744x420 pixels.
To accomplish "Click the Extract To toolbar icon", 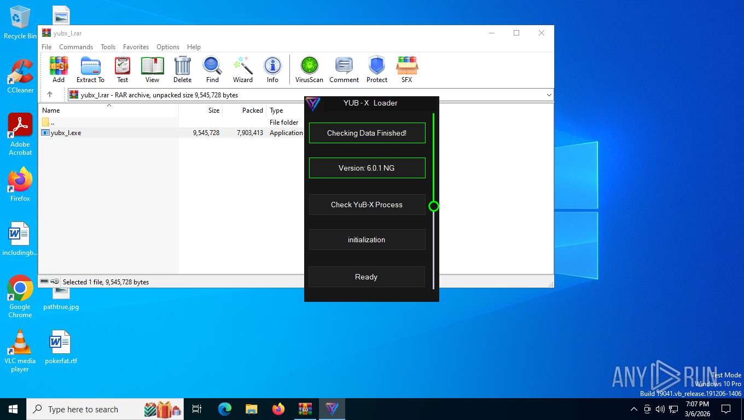I will [x=90, y=69].
